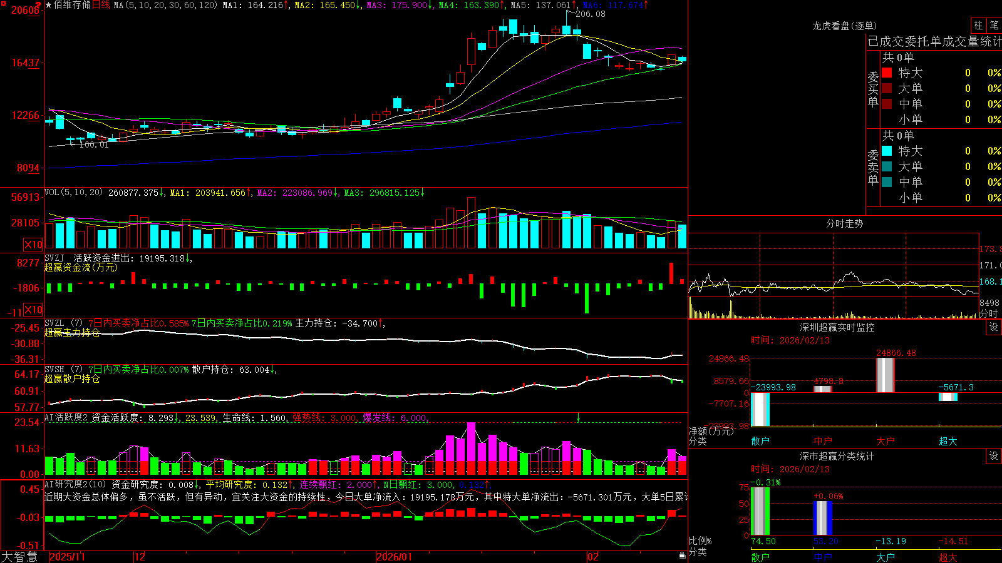
Task: Click the star icon beside 佰维存储
Action: [x=49, y=5]
